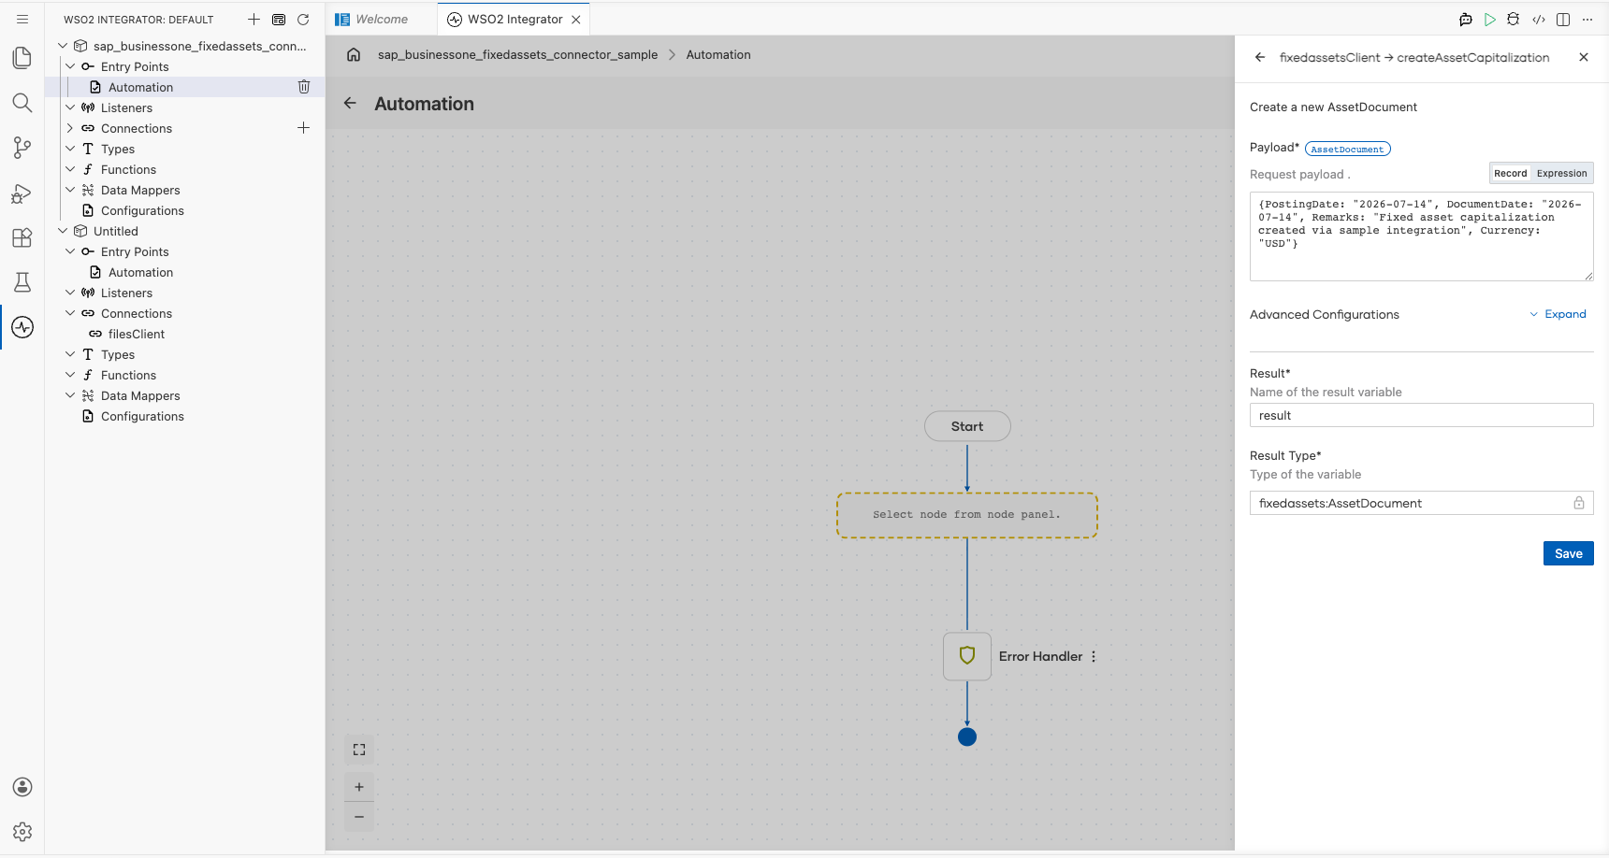Open the Search view in activity bar
1609x858 pixels.
pyautogui.click(x=22, y=103)
